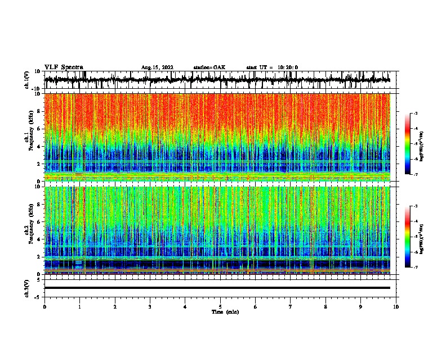The height and width of the screenshot is (344, 446).
Task: Click the -3 tick on the ch.1 color bar
Action: pos(416,113)
